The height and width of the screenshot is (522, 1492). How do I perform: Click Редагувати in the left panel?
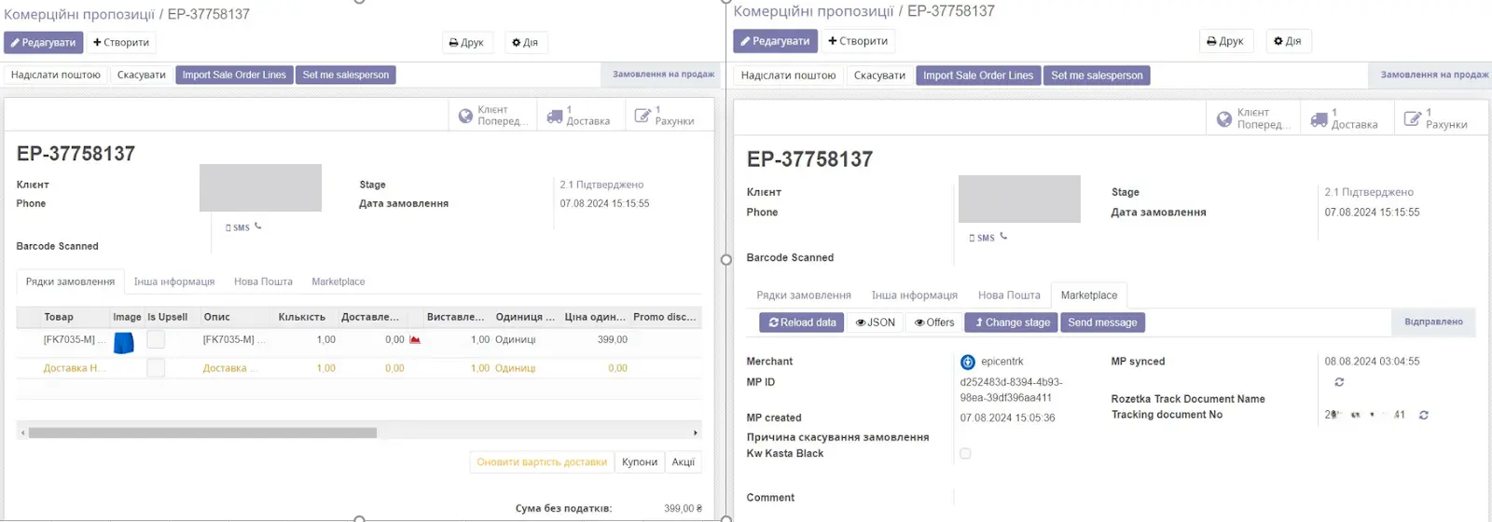point(44,43)
